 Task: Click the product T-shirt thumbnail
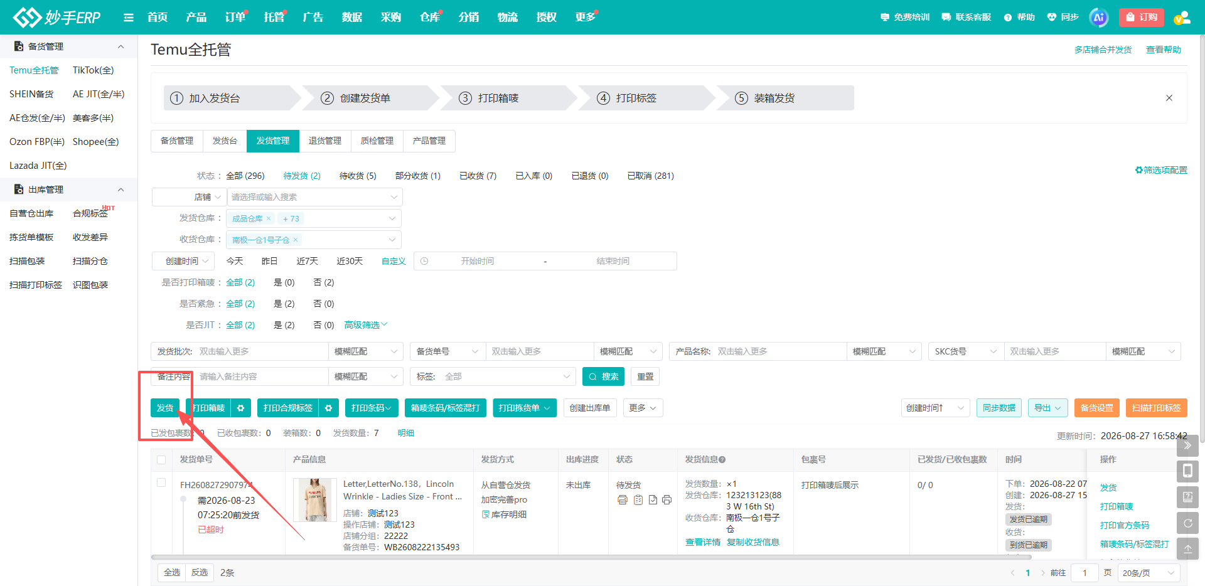coord(315,500)
